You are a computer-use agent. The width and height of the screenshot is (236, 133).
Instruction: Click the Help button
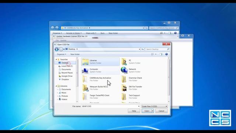click(134, 111)
